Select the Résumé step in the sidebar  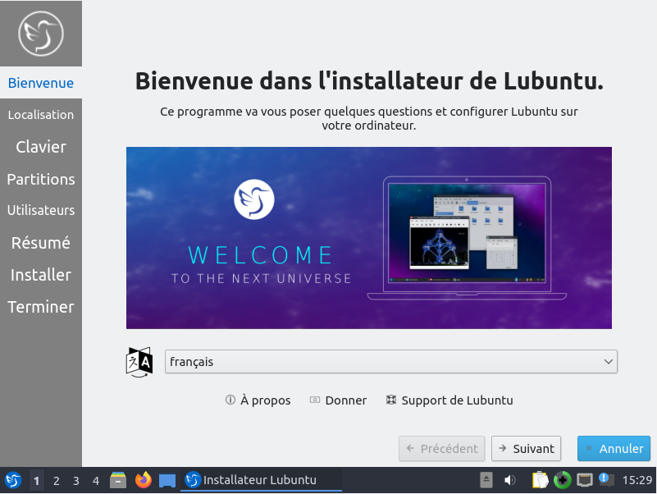[x=41, y=243]
